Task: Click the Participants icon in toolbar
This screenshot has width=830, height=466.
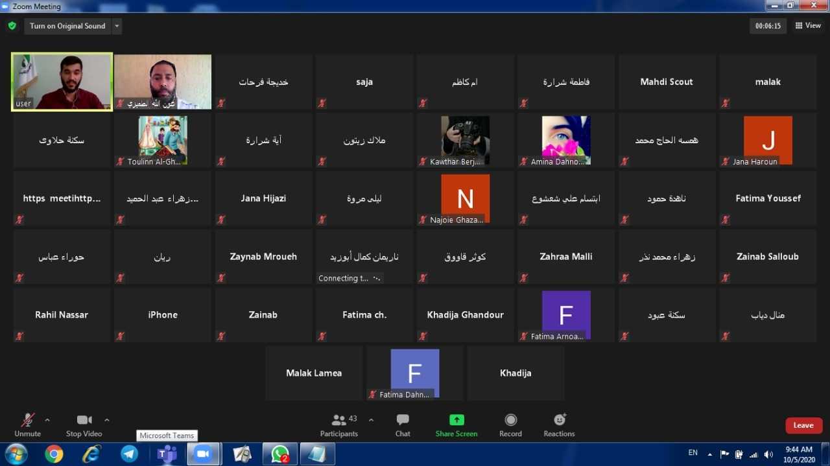Action: pos(338,421)
